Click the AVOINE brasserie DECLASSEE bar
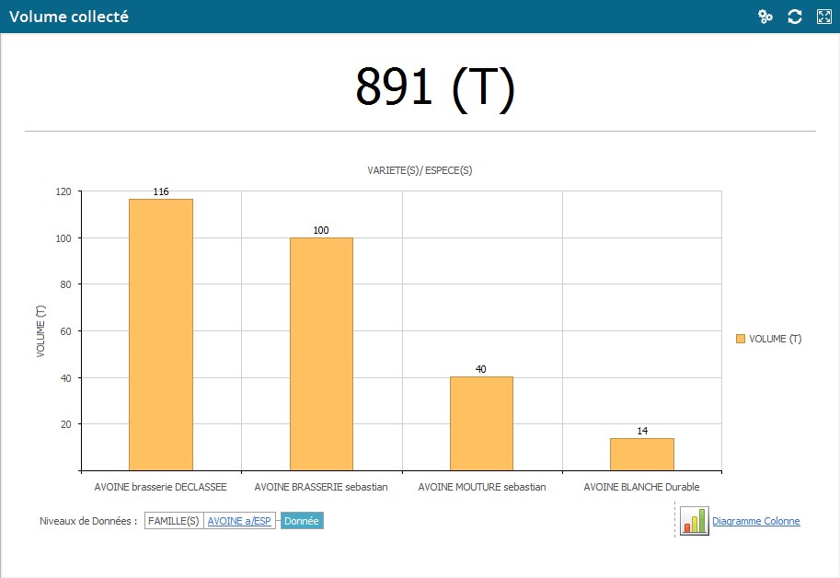 (161, 334)
